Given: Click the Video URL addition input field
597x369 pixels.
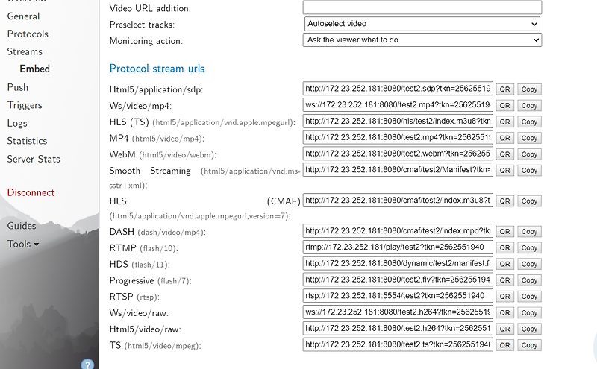Looking at the screenshot, I should pyautogui.click(x=422, y=7).
